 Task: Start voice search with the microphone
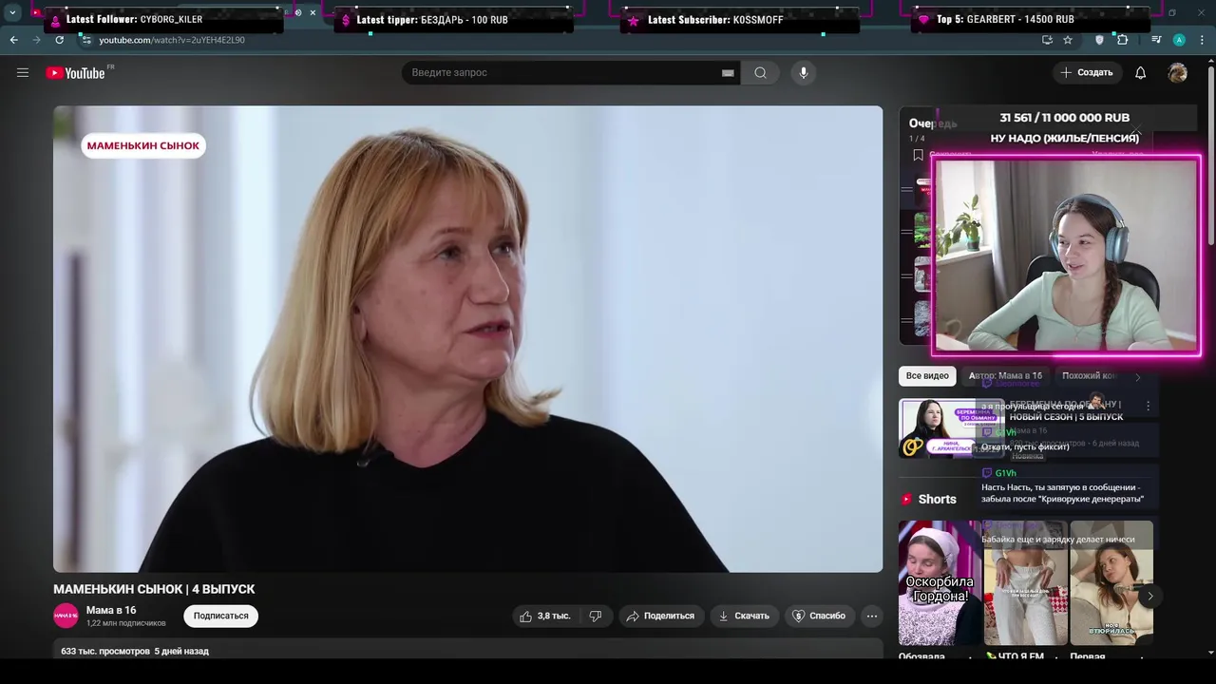coord(804,72)
